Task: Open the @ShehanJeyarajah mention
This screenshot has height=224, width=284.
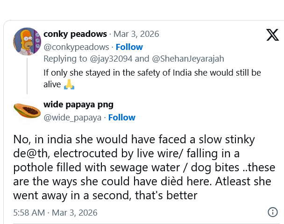Action: pos(187,59)
